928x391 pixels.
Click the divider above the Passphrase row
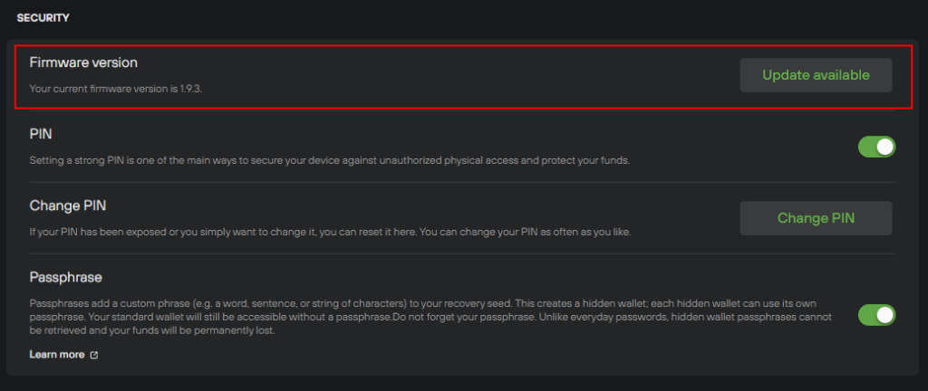pos(462,254)
